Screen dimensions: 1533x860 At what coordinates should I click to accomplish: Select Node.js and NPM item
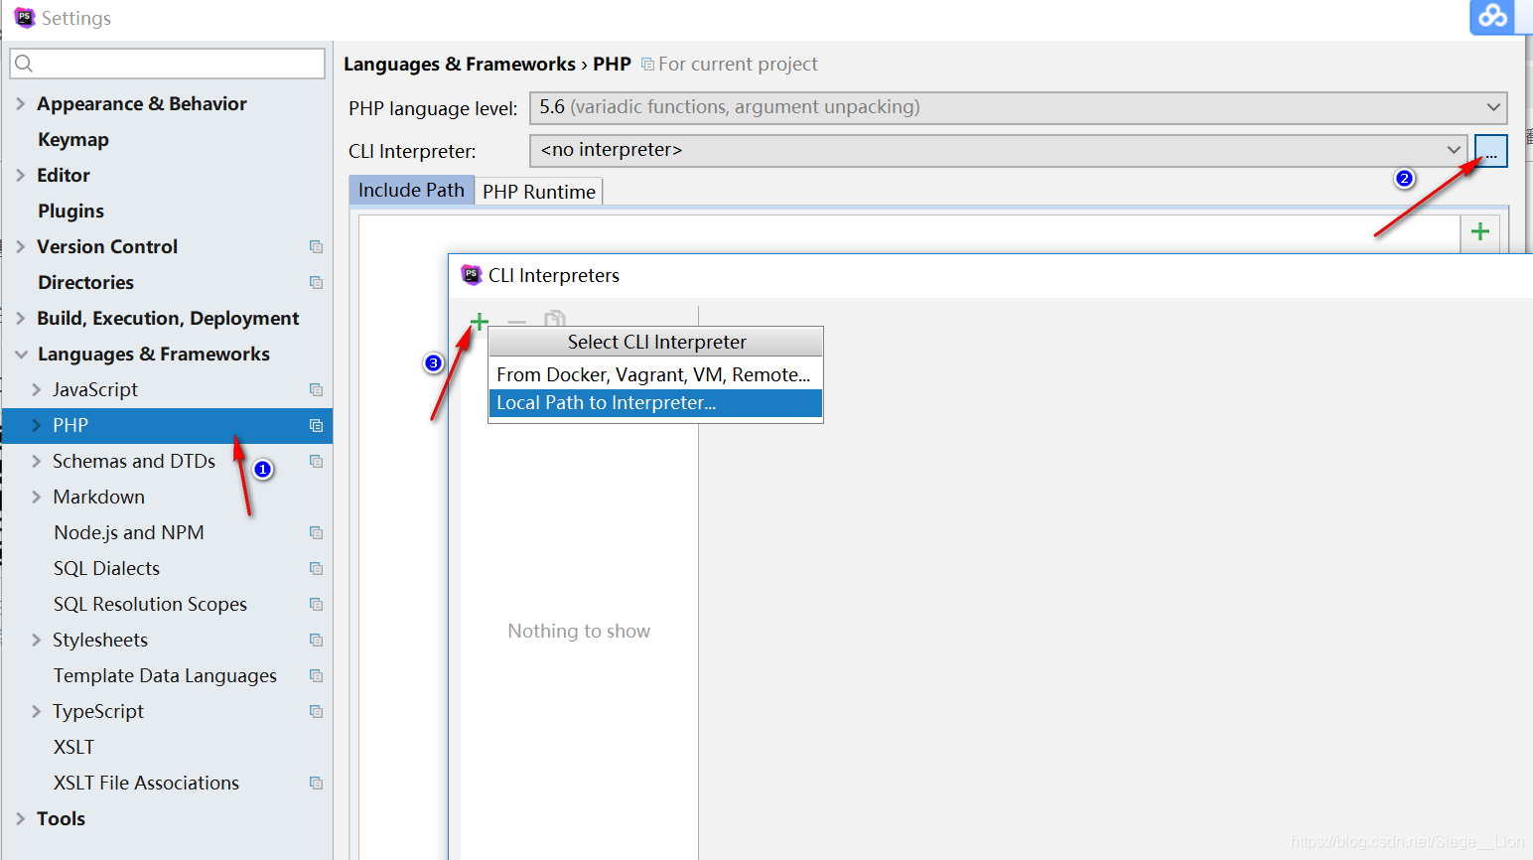coord(129,532)
